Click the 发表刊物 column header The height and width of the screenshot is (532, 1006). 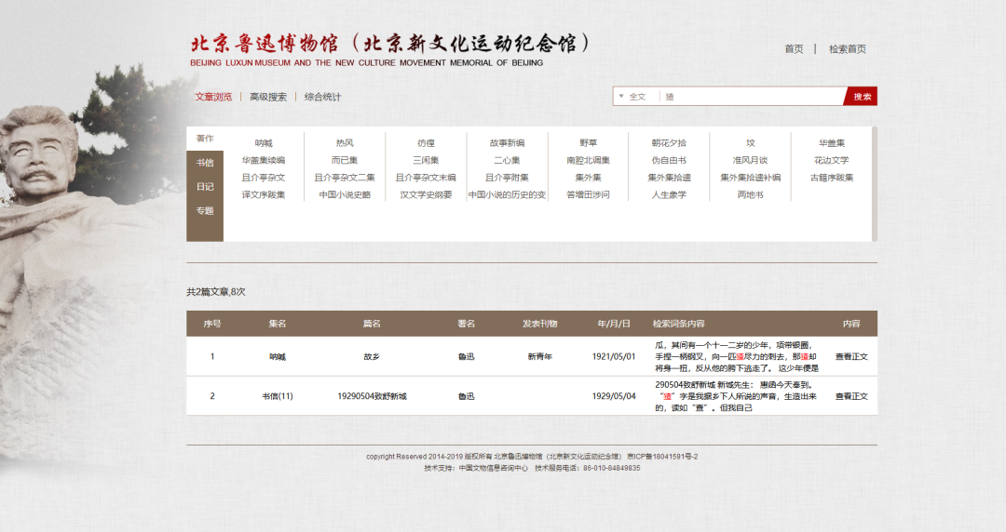(x=539, y=324)
